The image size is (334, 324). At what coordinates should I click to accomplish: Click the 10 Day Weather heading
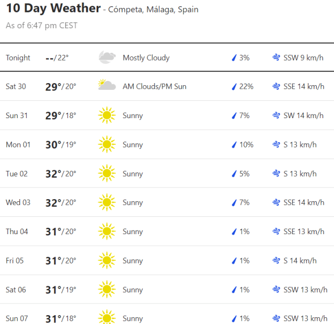coord(53,8)
